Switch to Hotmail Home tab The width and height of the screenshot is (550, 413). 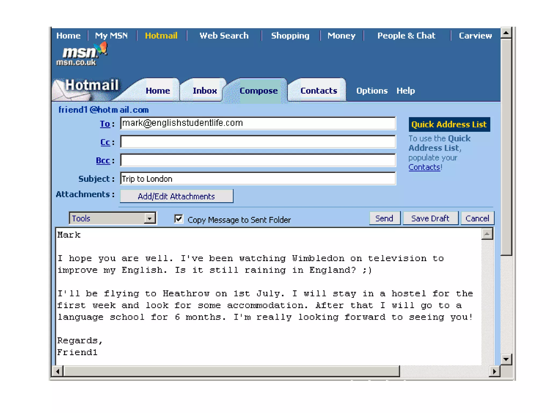pyautogui.click(x=158, y=91)
